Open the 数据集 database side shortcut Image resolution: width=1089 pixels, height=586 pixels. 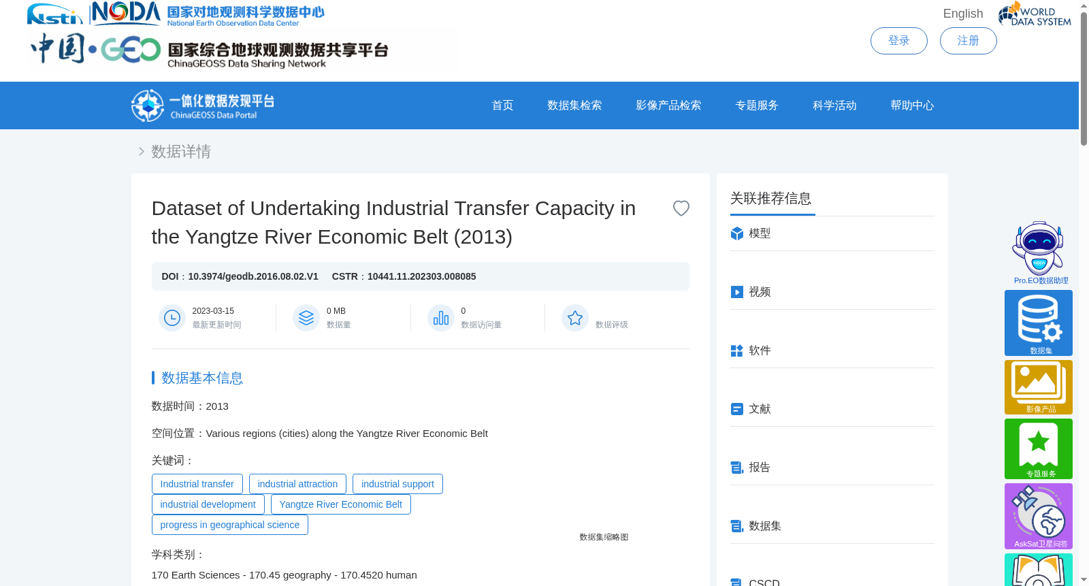click(x=1039, y=323)
